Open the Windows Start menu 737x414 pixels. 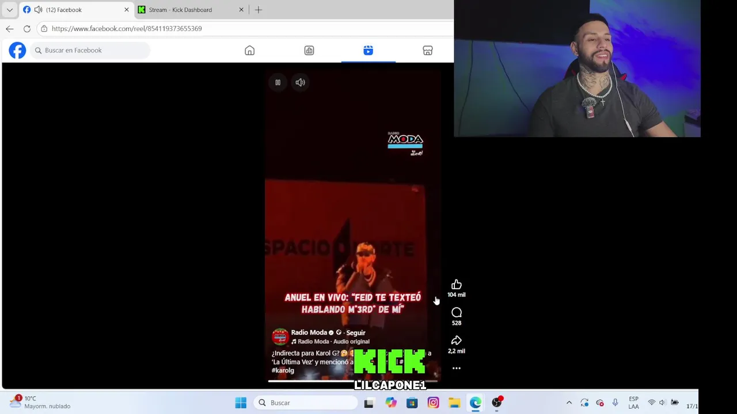point(241,402)
